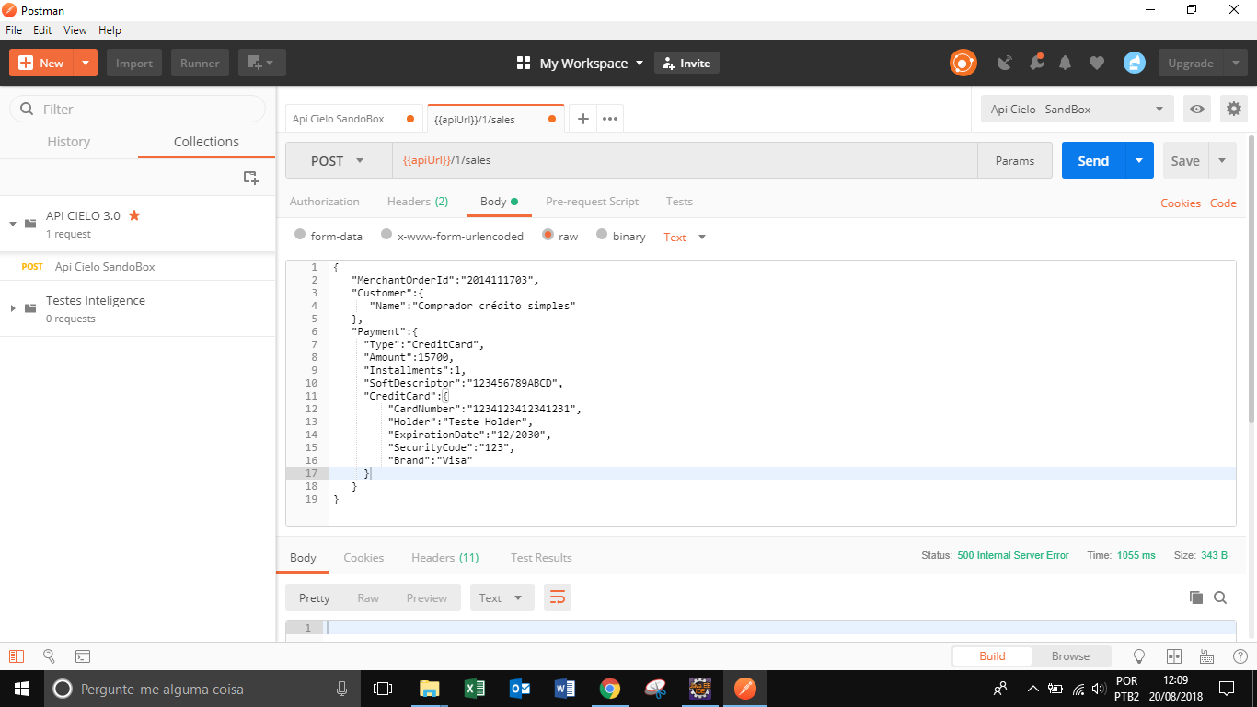Screen dimensions: 1257x707
Task: Open the wrench settings icon
Action: [x=1036, y=63]
